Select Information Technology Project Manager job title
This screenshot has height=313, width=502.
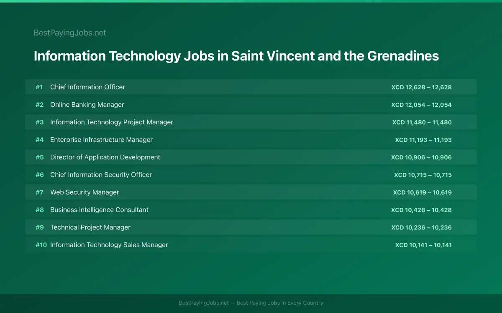[x=112, y=122]
